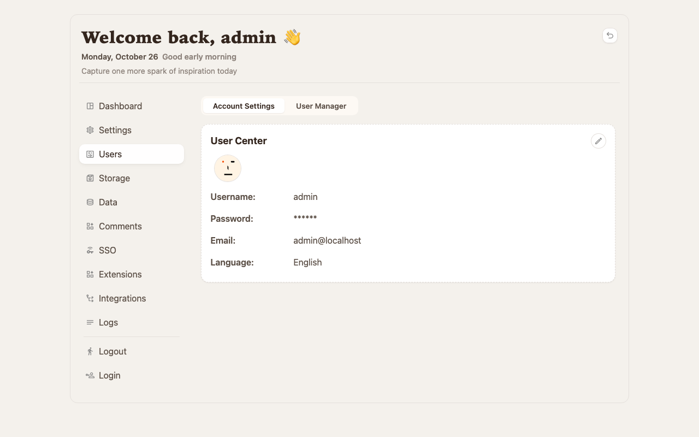Click the Extensions sidebar icon
Viewport: 699px width, 437px height.
[90, 274]
